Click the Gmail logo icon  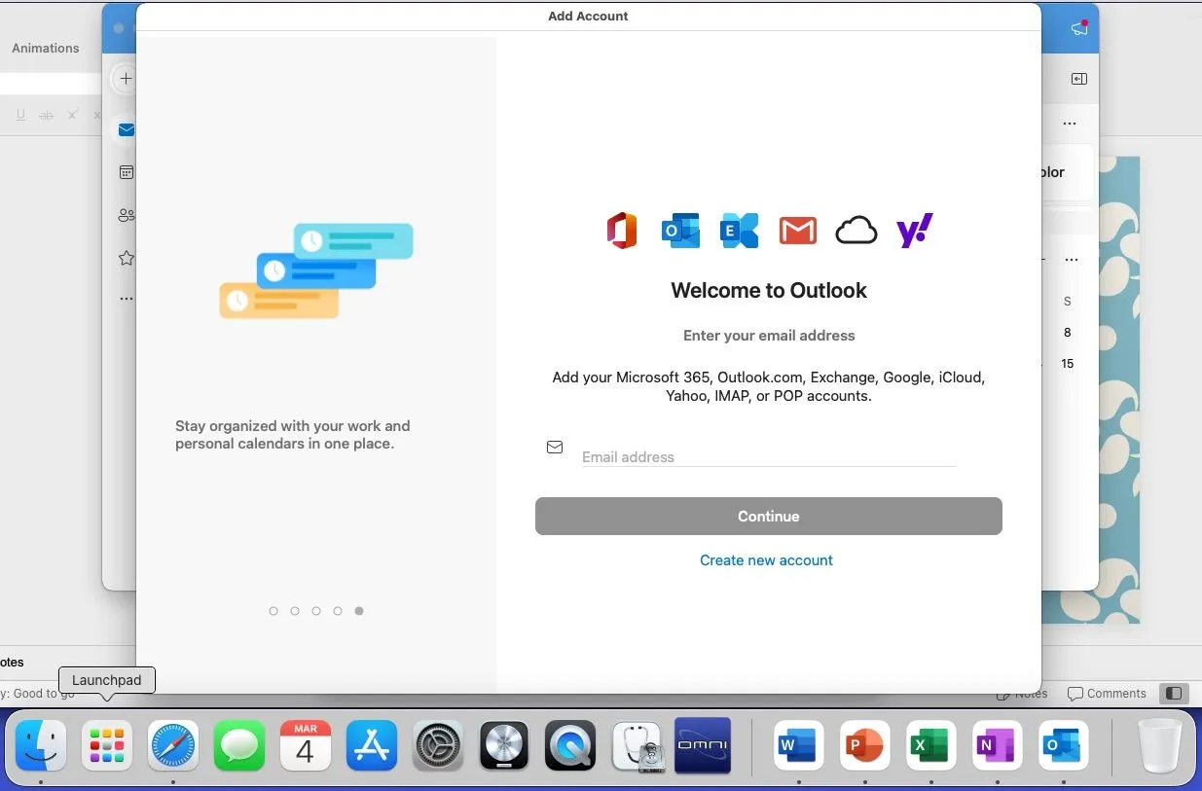pos(797,231)
